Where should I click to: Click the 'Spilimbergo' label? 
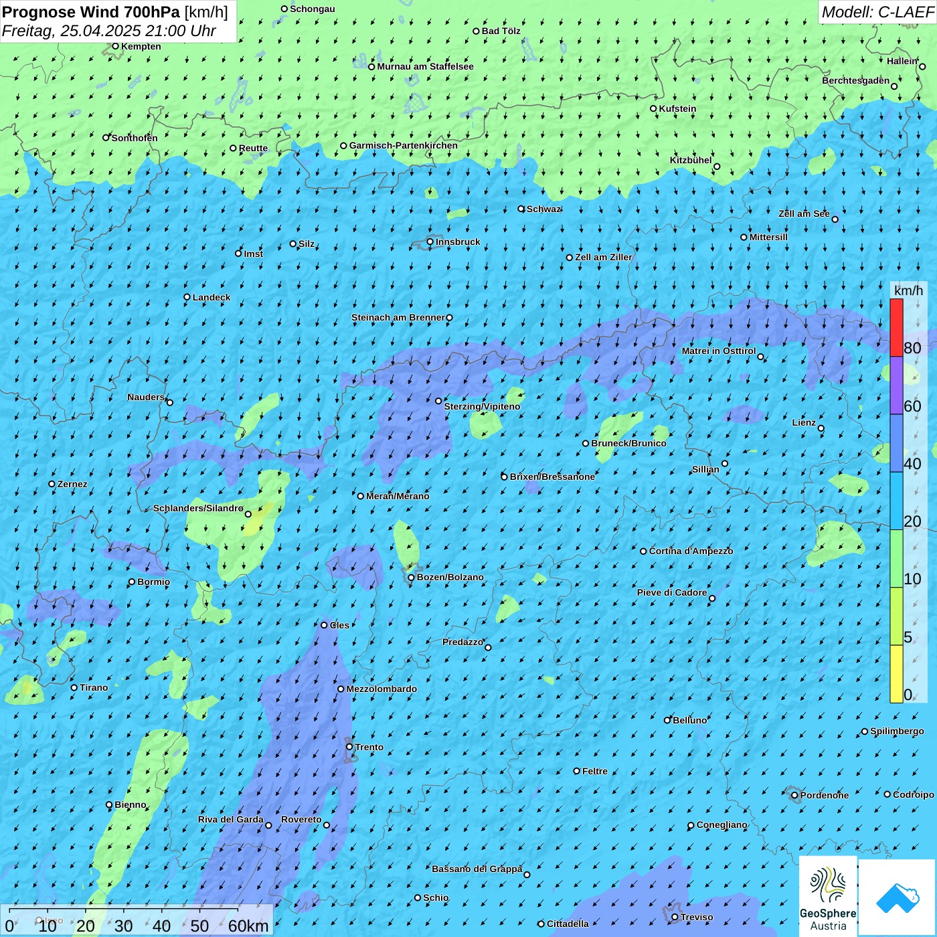coord(897,731)
